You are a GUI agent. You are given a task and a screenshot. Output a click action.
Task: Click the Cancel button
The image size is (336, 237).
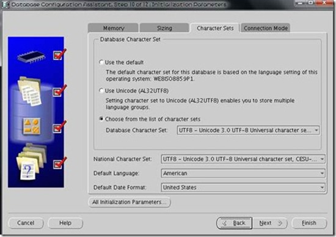click(x=26, y=223)
